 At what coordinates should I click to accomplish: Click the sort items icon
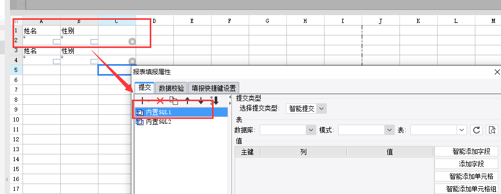point(215,101)
